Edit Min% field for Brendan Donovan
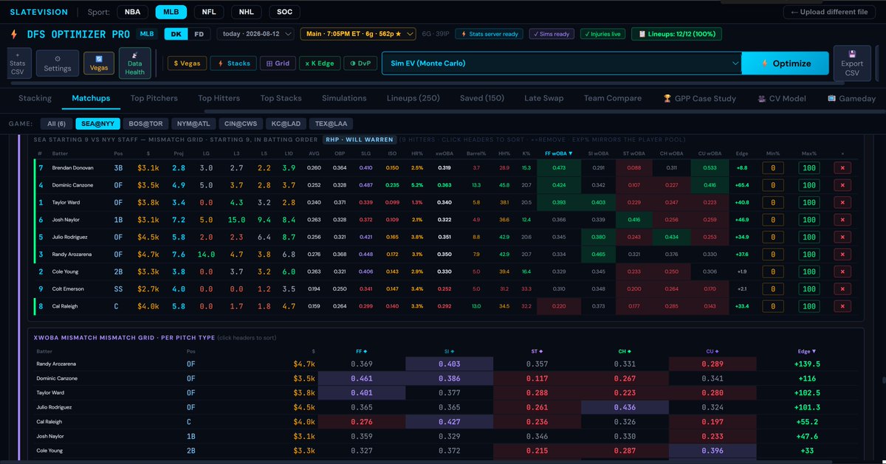This screenshot has height=464, width=886. pos(773,168)
